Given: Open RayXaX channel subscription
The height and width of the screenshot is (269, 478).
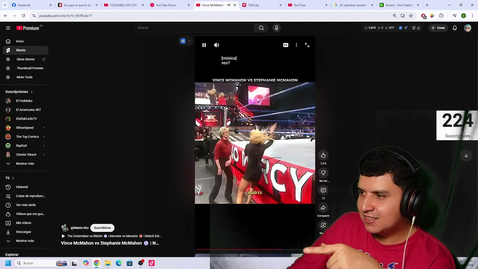Looking at the screenshot, I should click(x=25, y=145).
